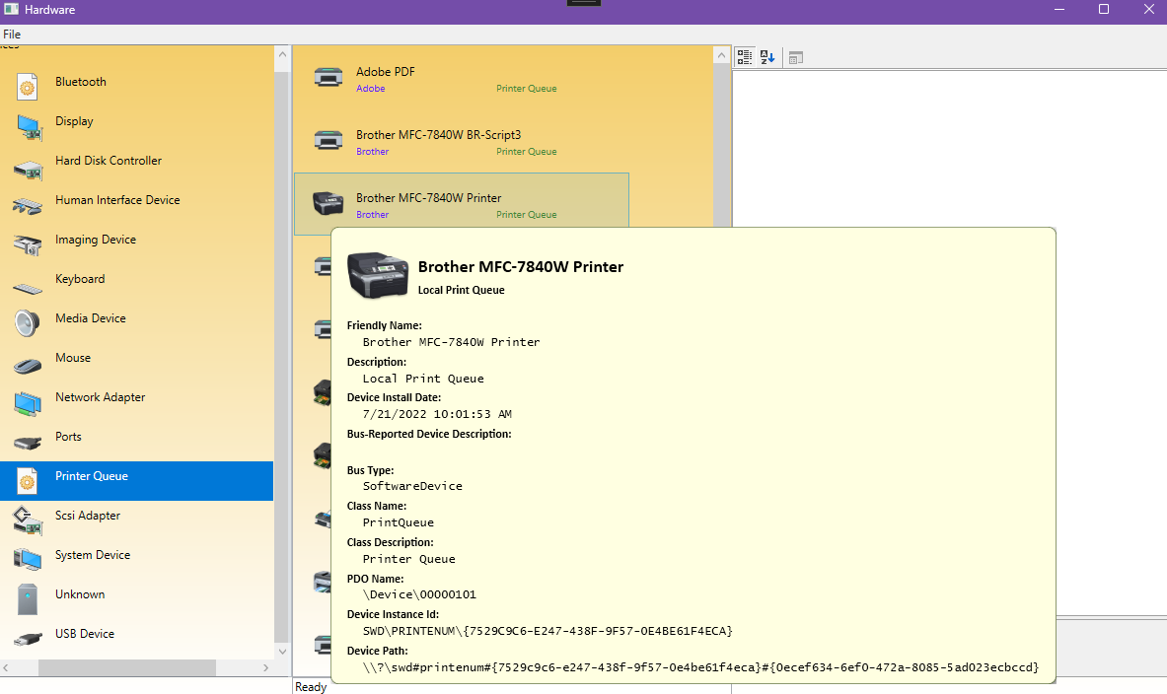
Task: Click Printer Queue label in BR-Script3 row
Action: pos(526,152)
